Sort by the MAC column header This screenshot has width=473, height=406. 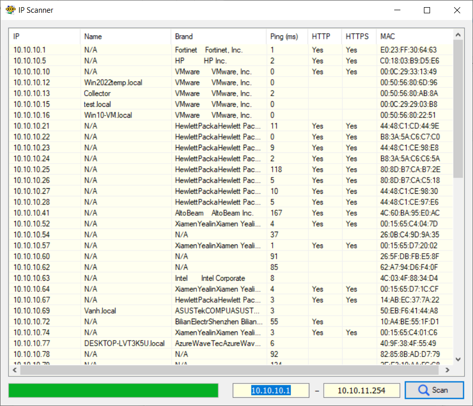tap(414, 36)
